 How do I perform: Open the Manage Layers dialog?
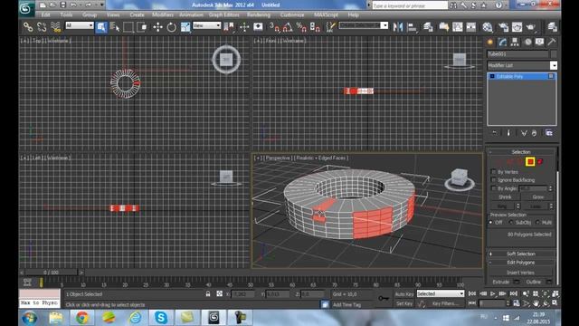pyautogui.click(x=428, y=27)
